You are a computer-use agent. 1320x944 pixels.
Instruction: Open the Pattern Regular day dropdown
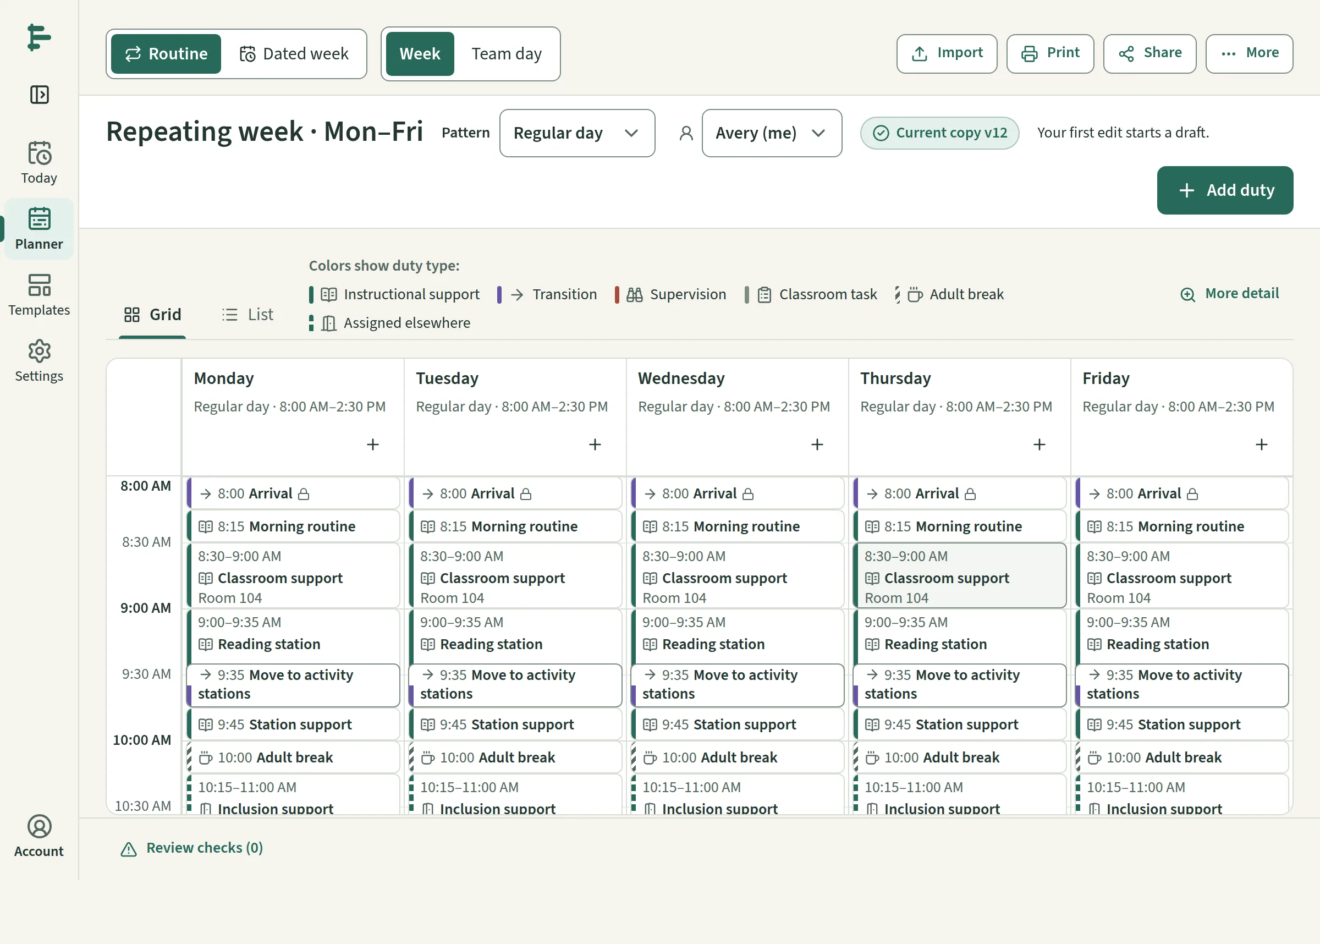pyautogui.click(x=577, y=133)
